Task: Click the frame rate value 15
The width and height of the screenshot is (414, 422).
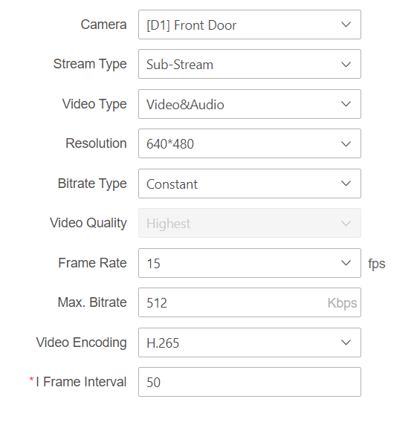Action: click(x=153, y=264)
